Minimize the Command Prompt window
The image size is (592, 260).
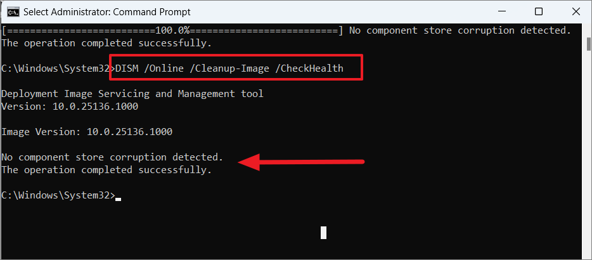(x=502, y=11)
